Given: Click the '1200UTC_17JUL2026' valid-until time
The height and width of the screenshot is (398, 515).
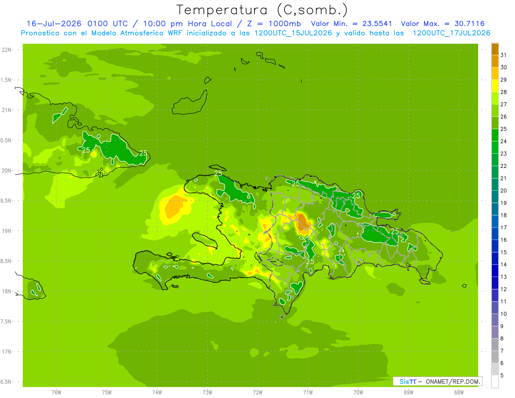Looking at the screenshot, I should (451, 33).
